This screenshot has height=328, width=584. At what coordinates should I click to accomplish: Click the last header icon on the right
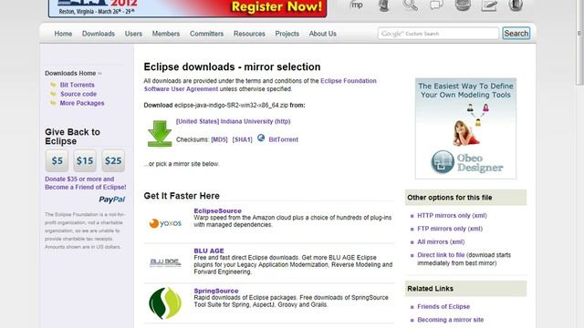(x=516, y=5)
